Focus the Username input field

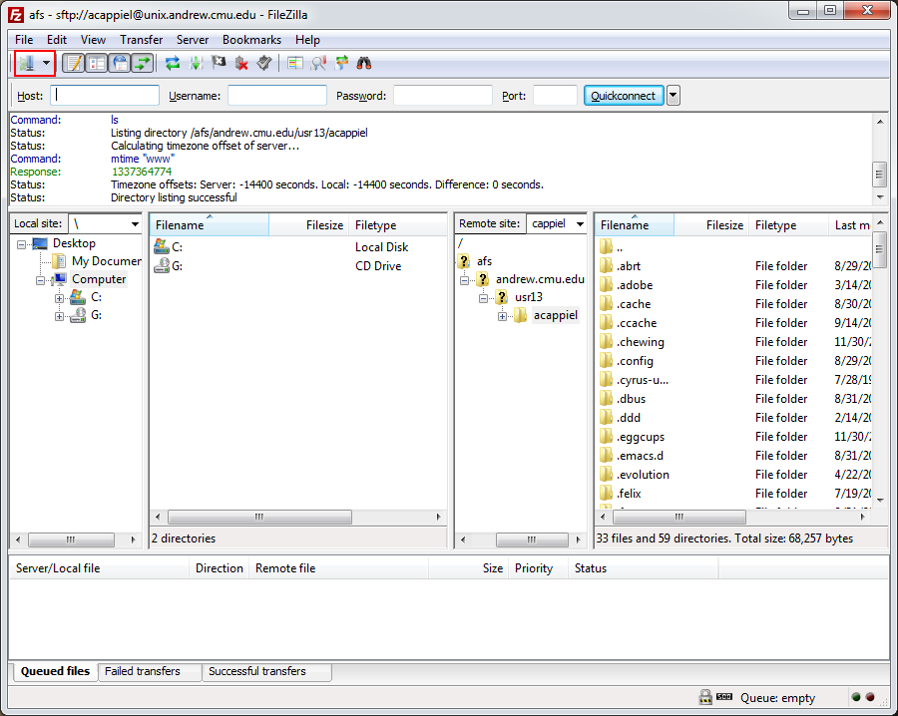click(x=277, y=95)
